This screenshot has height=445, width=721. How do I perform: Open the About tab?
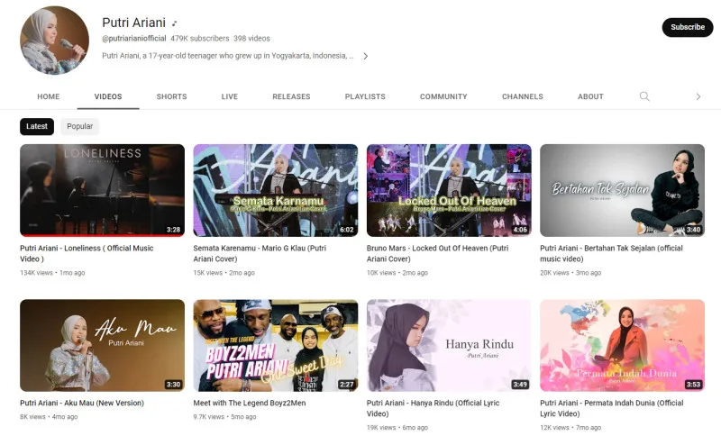coord(590,96)
